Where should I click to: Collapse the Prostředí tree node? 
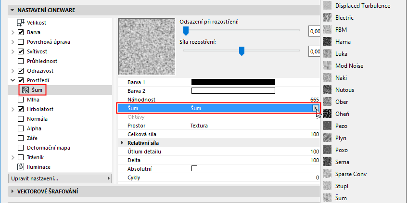[13, 80]
